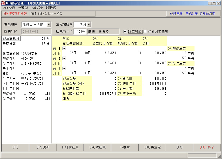Image resolution: width=222 pixels, height=159 pixels.
Task: Go to next employee with [F4]次社員
Action: [x=97, y=147]
